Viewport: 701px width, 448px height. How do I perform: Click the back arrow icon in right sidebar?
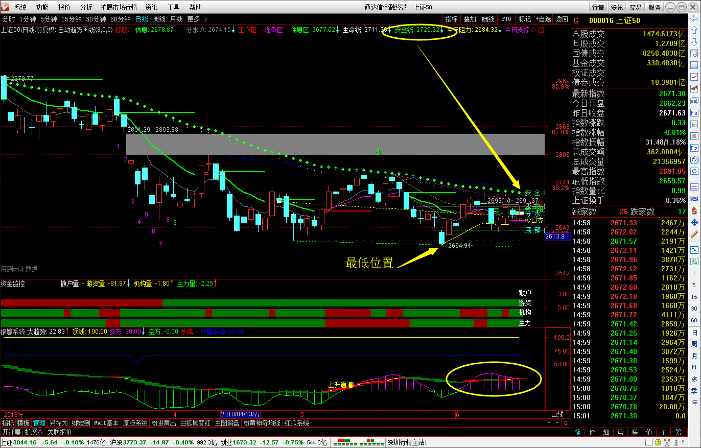[694, 18]
